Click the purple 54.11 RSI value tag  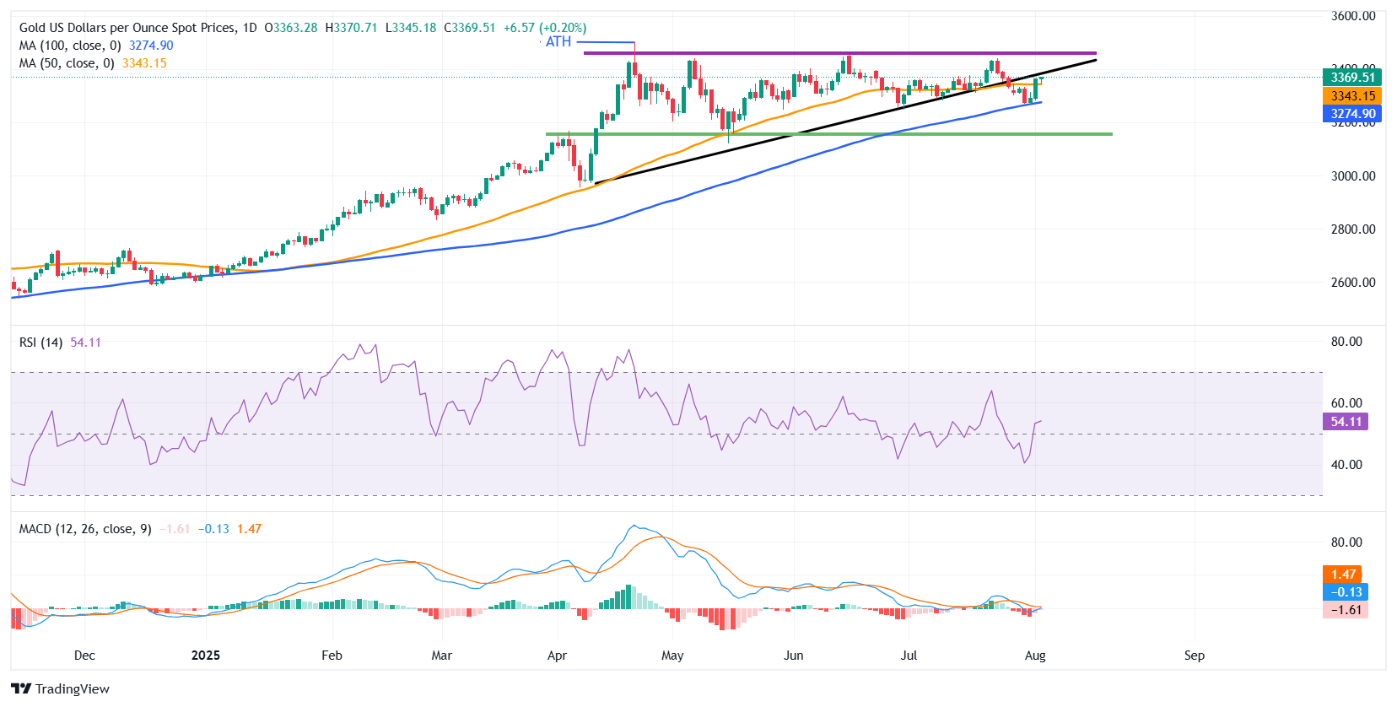tap(1346, 422)
